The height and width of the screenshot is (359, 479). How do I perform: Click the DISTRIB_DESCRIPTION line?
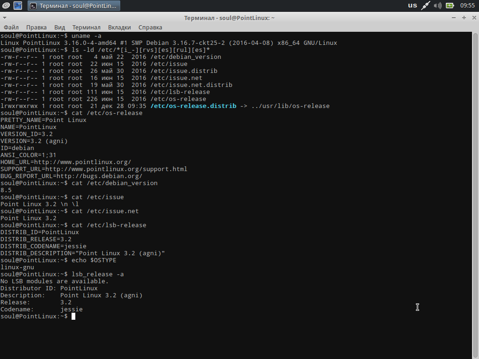pyautogui.click(x=82, y=253)
